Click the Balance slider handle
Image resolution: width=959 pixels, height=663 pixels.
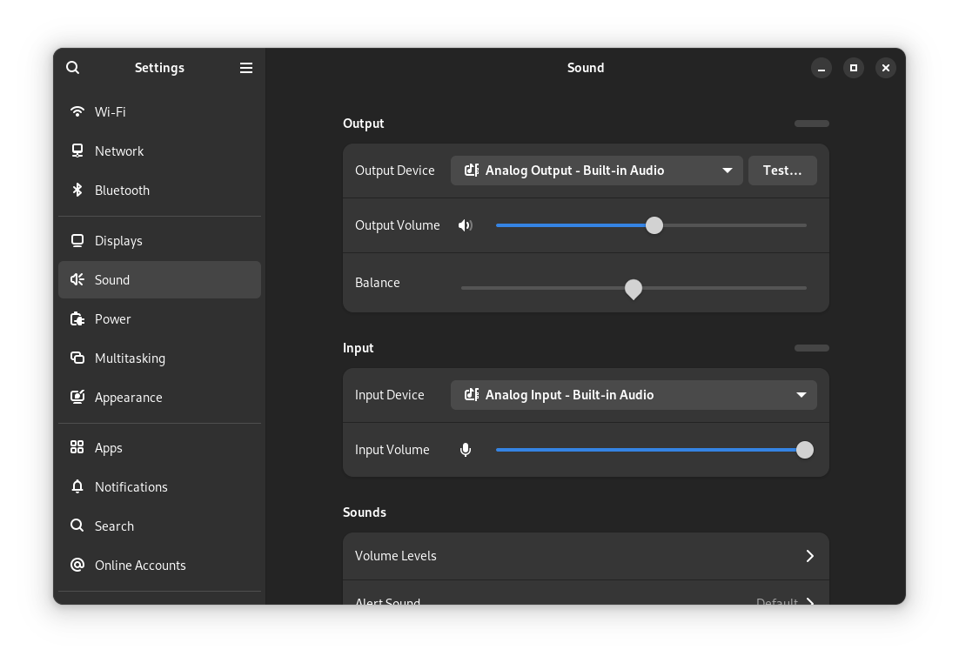tap(634, 289)
